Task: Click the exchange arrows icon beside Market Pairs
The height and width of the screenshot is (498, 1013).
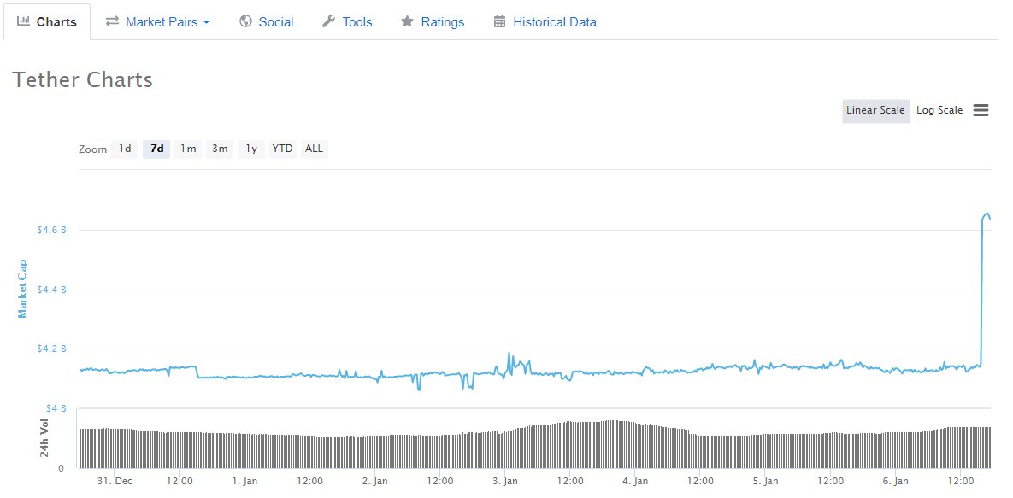Action: click(x=112, y=21)
